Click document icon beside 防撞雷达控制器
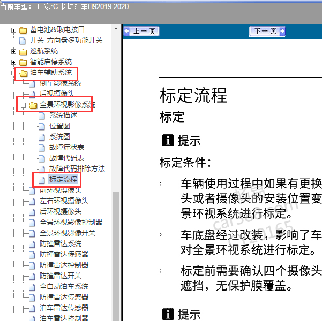 tap(32, 265)
